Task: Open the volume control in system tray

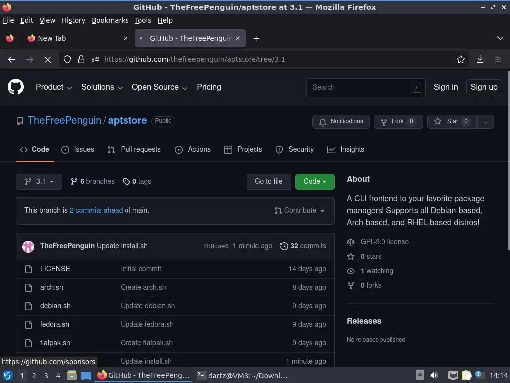Action: [x=434, y=375]
